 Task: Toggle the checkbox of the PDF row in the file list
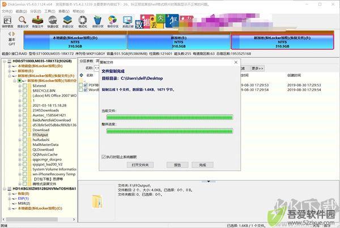click(81, 85)
